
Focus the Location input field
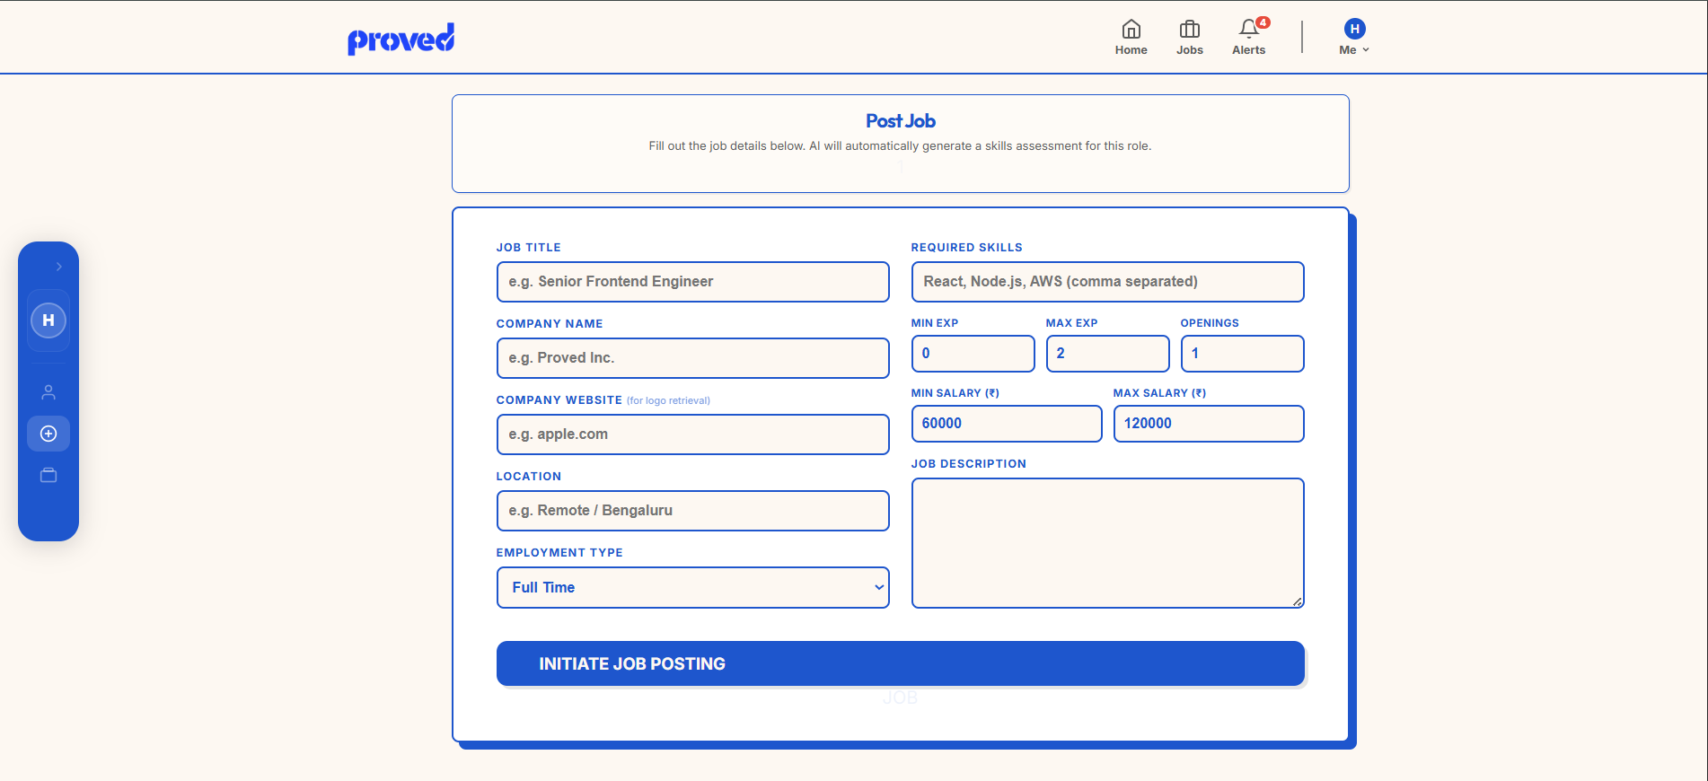692,511
